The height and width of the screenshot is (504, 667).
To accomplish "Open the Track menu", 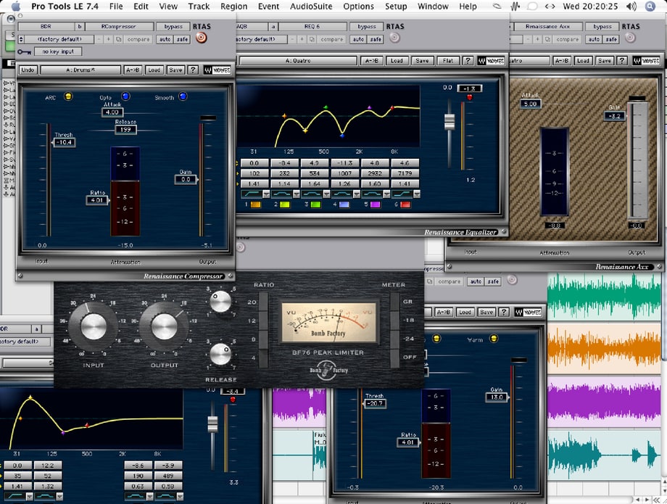I will [x=199, y=7].
